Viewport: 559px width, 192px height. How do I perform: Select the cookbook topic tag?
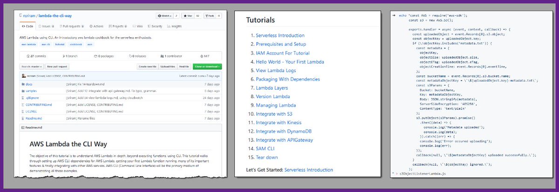coord(75,45)
